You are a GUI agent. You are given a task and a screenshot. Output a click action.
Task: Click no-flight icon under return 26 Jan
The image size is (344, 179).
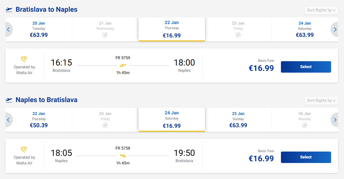(x=305, y=125)
